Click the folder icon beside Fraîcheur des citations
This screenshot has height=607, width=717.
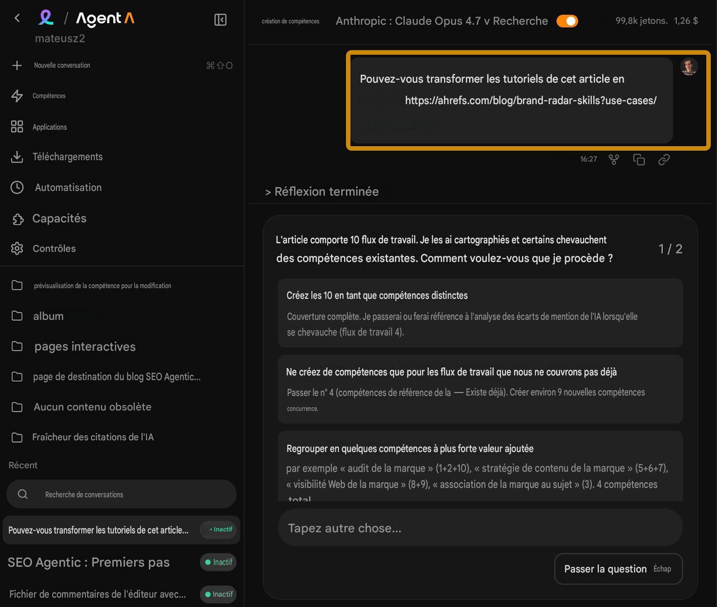(17, 438)
